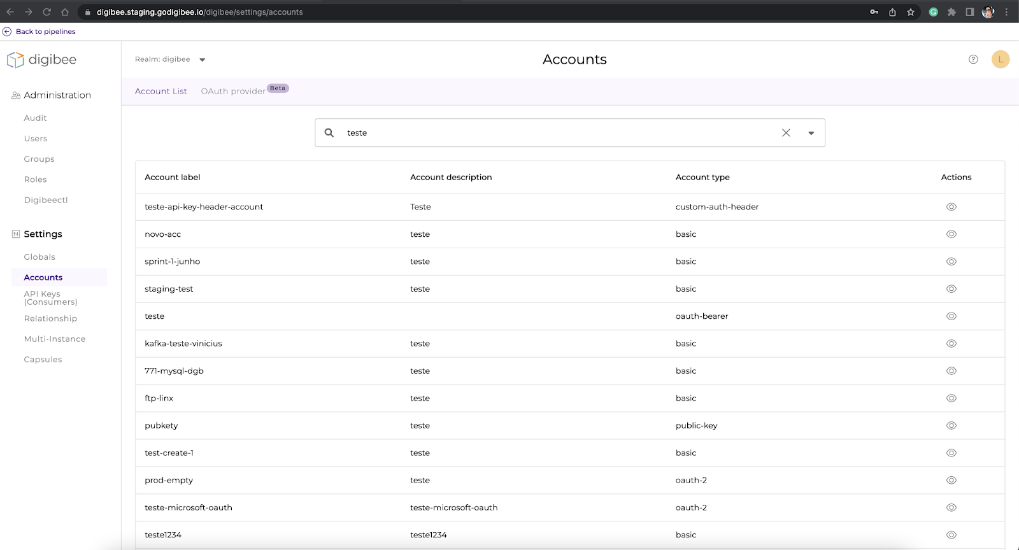Click the Back to pipelines arrow icon
Viewport: 1019px width, 550px height.
7,31
